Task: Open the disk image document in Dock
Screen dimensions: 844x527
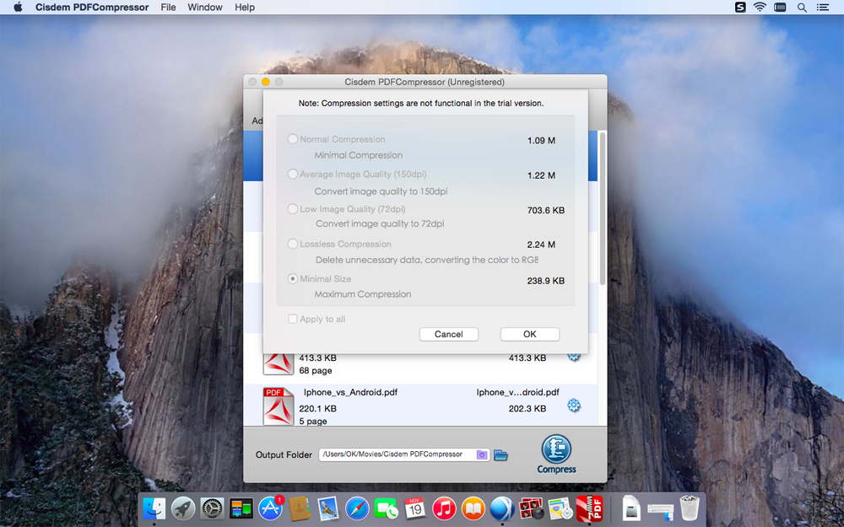Action: point(631,508)
